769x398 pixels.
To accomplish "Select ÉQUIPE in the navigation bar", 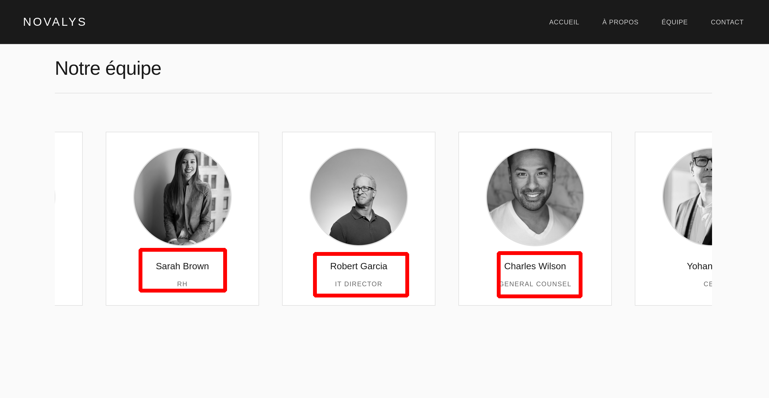I will click(x=674, y=22).
